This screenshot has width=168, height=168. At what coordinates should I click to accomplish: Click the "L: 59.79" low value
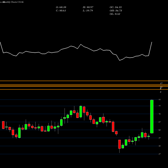[x=88, y=11]
